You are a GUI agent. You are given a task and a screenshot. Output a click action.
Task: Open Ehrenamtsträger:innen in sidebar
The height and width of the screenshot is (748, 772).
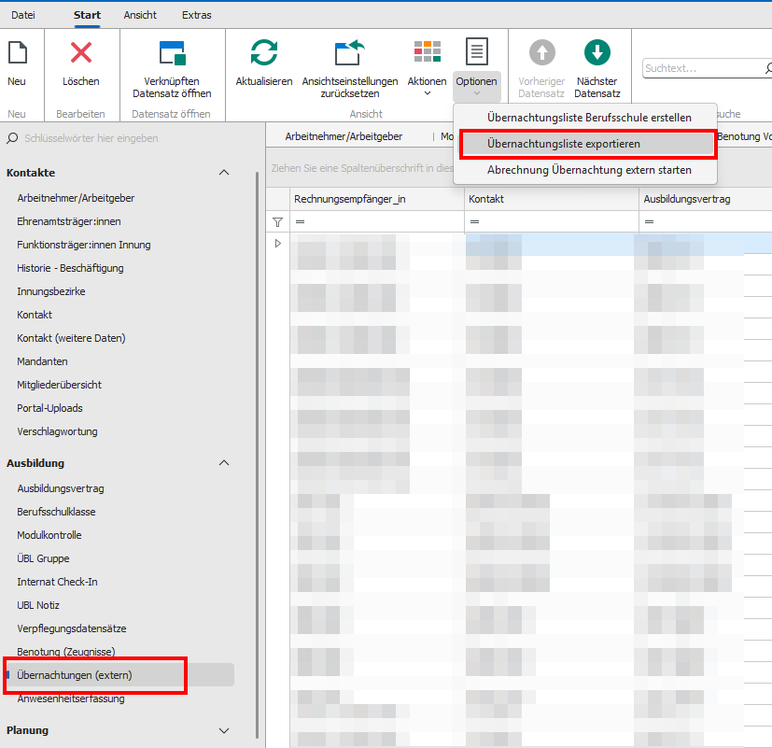coord(69,221)
